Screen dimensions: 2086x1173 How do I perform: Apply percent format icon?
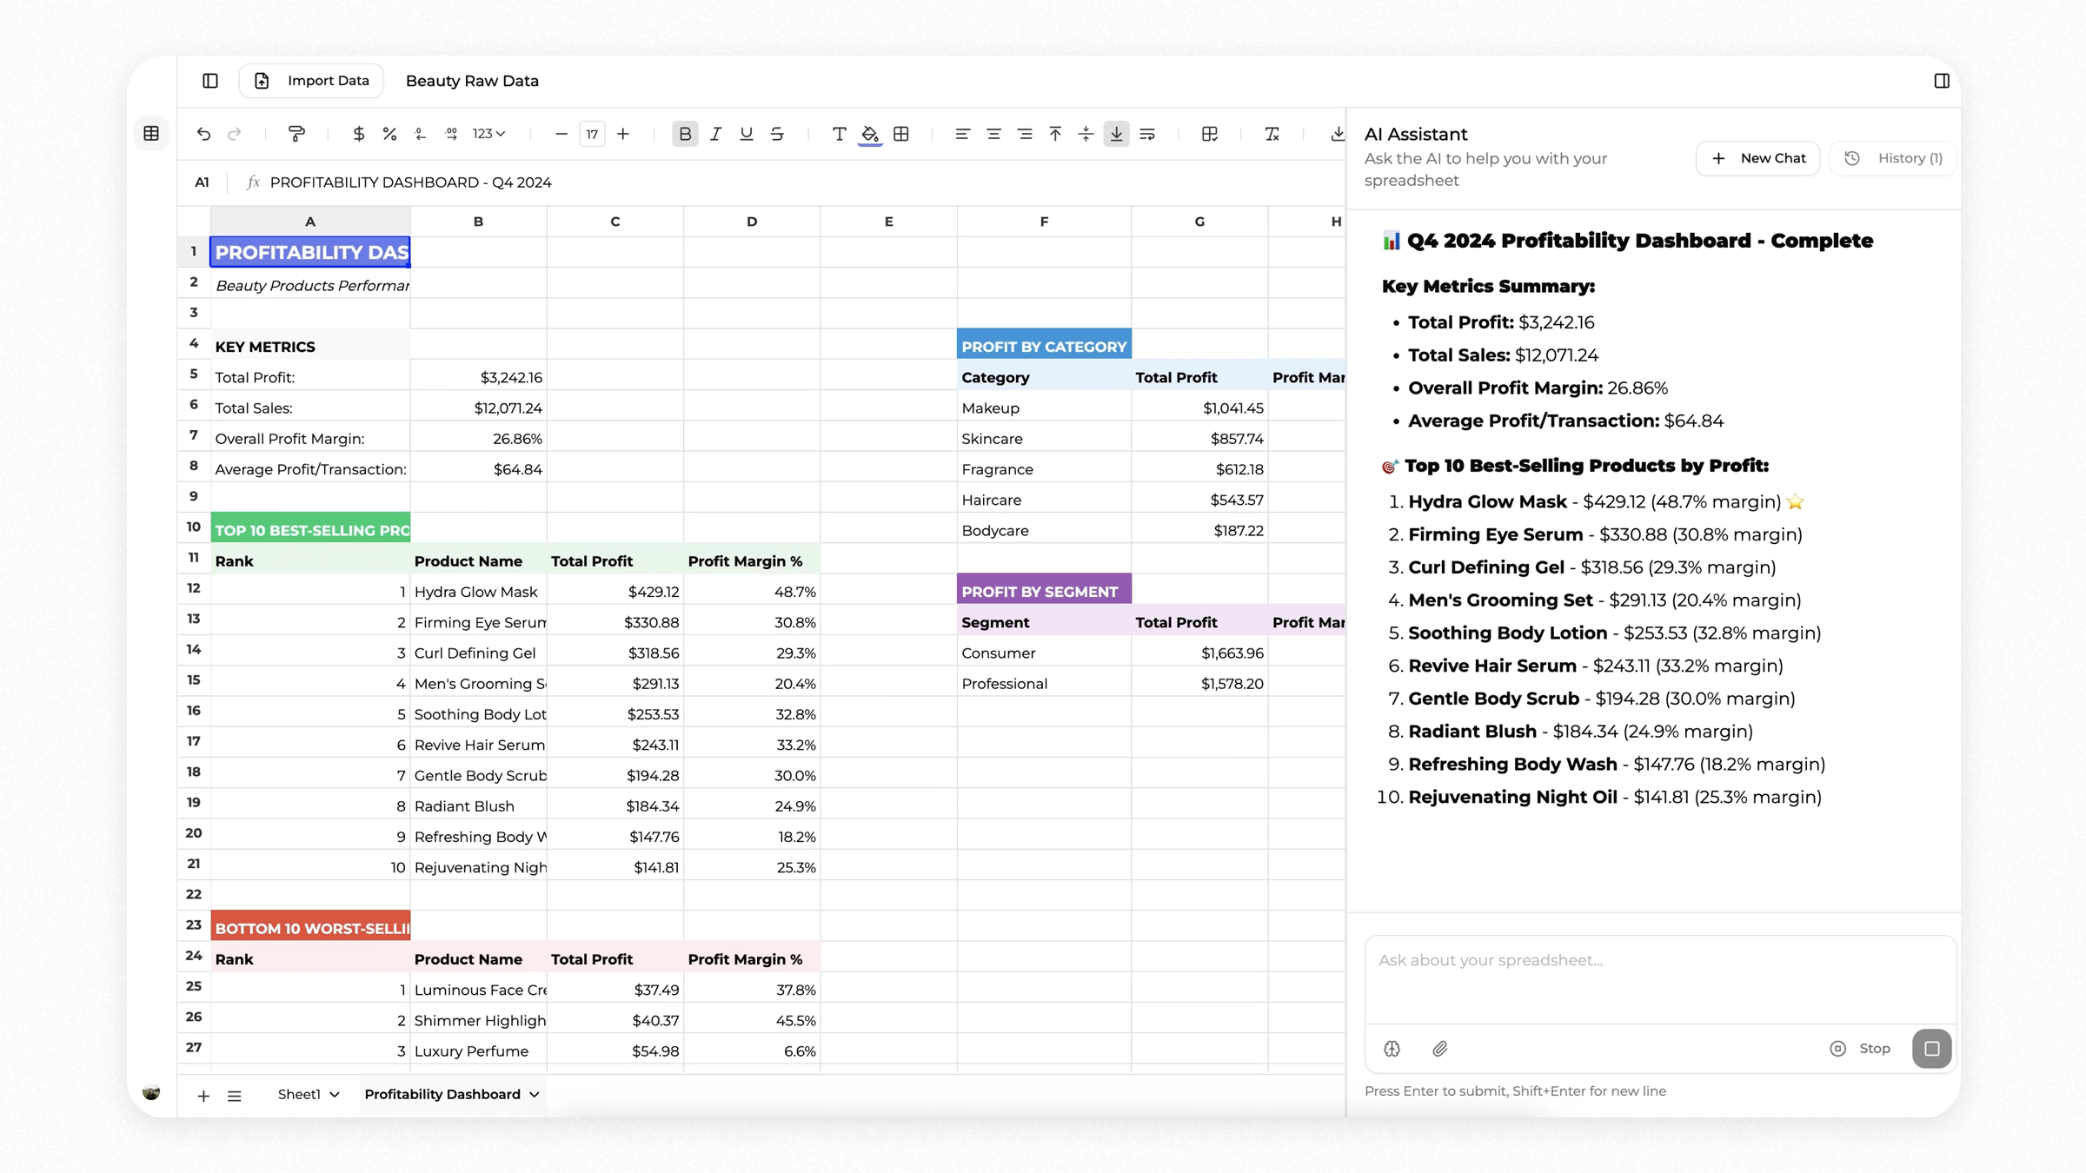(x=389, y=134)
